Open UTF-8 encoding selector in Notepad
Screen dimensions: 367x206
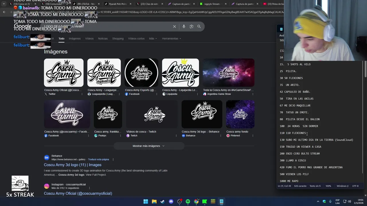click(355, 186)
